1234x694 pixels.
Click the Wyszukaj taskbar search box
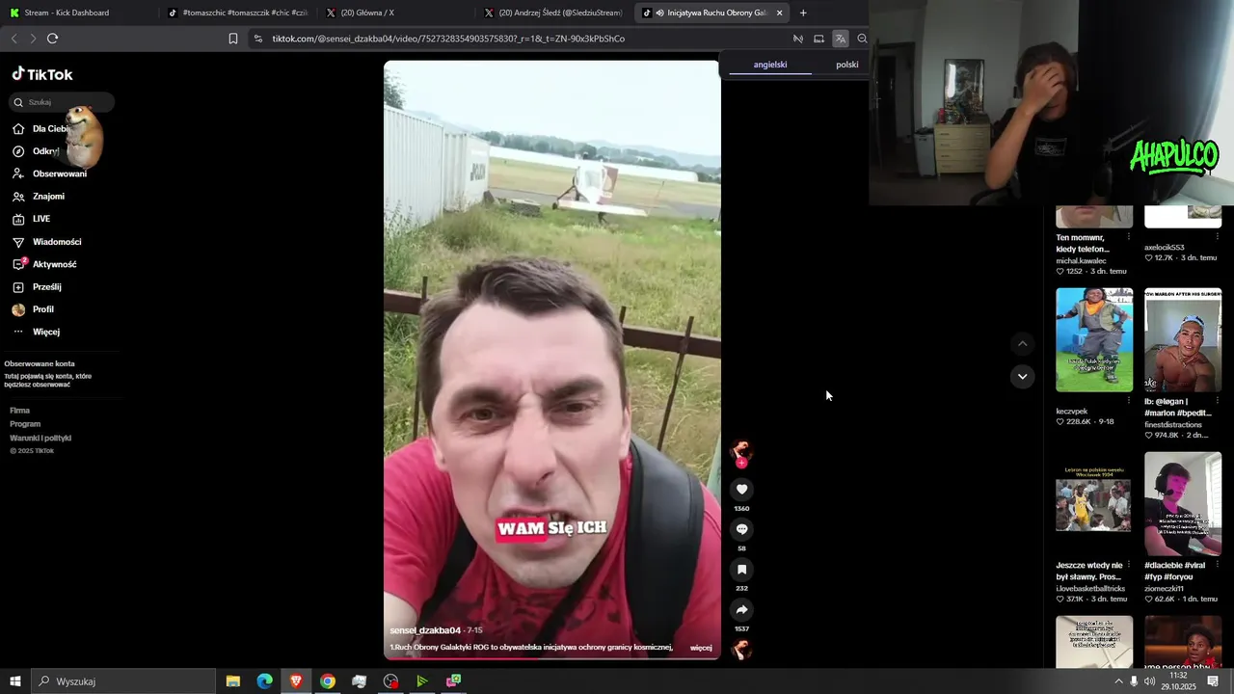121,681
